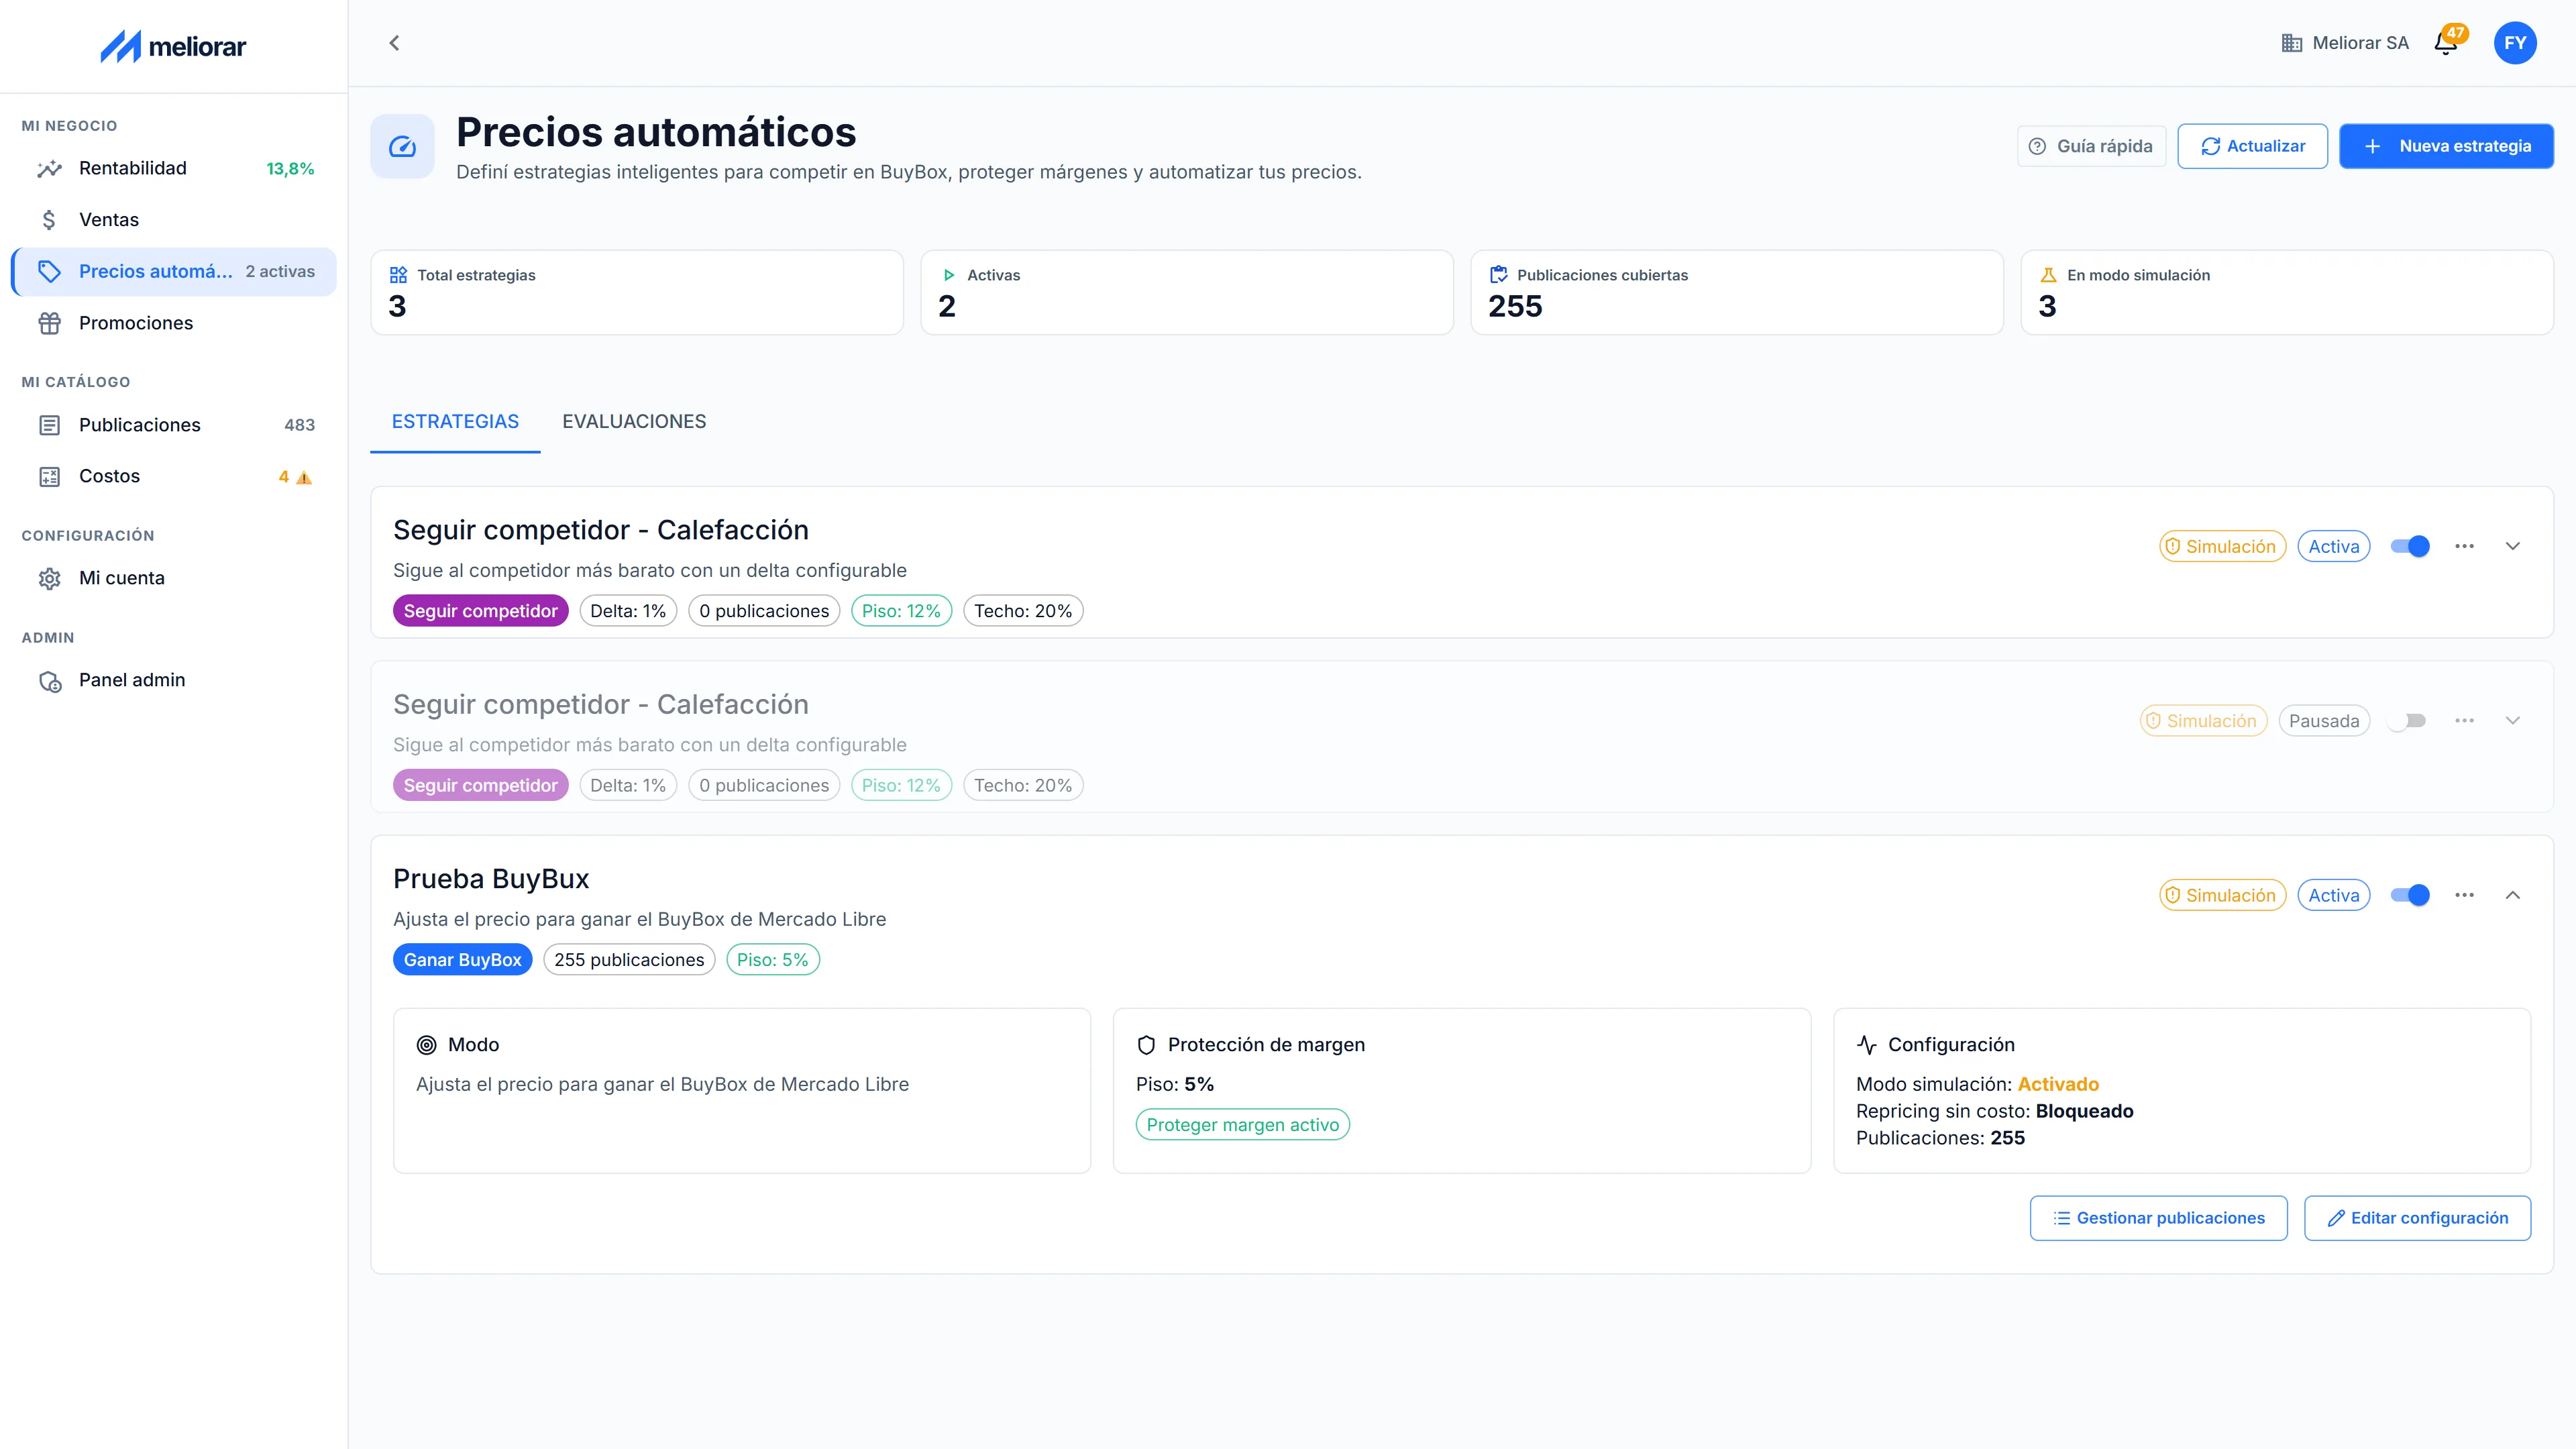Image resolution: width=2576 pixels, height=1449 pixels.
Task: Turn off the Prueba BuyBux strategy toggle
Action: 2410,895
